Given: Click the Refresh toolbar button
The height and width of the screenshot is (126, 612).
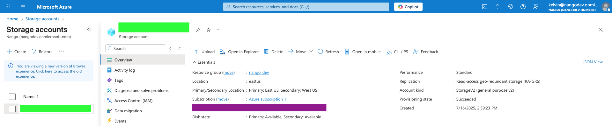Looking at the screenshot, I should tap(328, 52).
